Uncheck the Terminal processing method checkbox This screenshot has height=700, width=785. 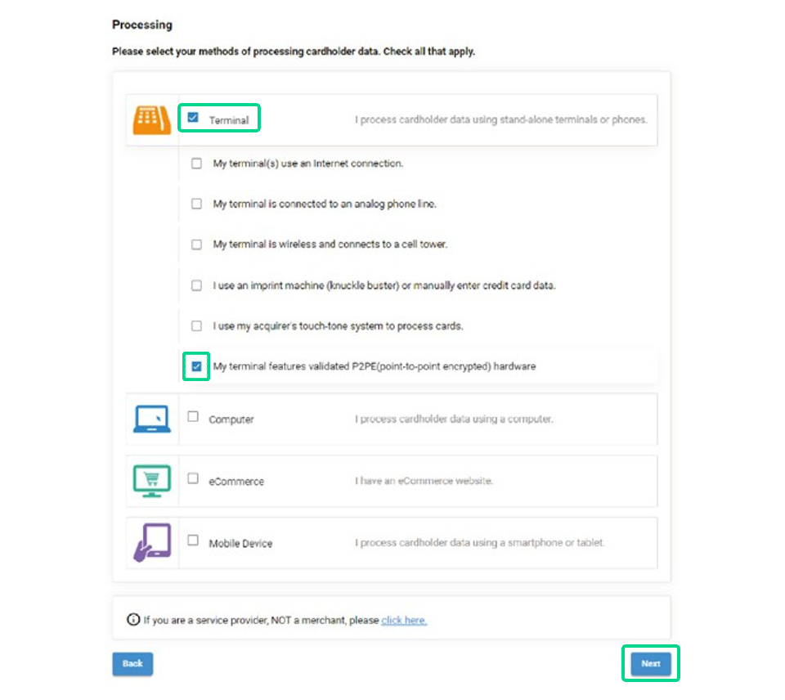pos(193,117)
